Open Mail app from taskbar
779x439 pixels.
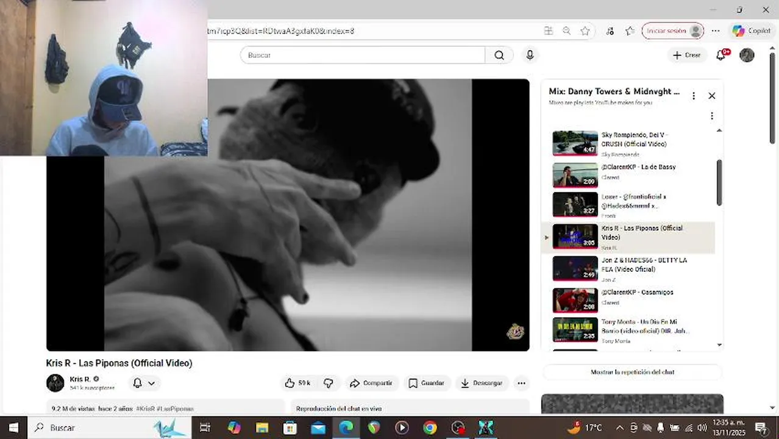[318, 428]
